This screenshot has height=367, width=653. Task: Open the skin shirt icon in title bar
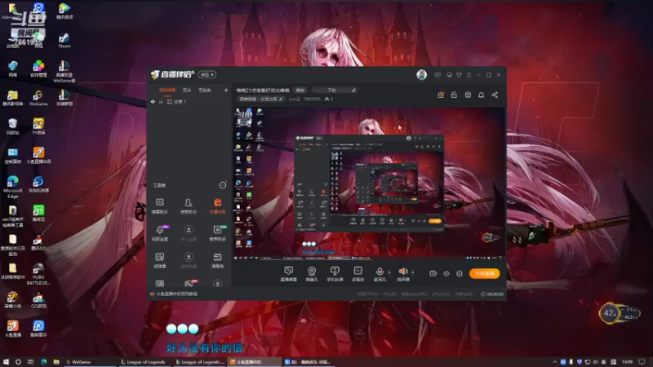(x=459, y=75)
